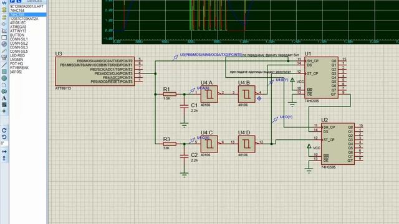Click resistor R3 on schematic
The height and width of the screenshot is (224, 399).
pyautogui.click(x=170, y=144)
